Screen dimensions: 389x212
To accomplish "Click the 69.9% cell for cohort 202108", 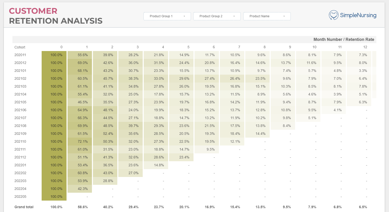I will [83, 126].
